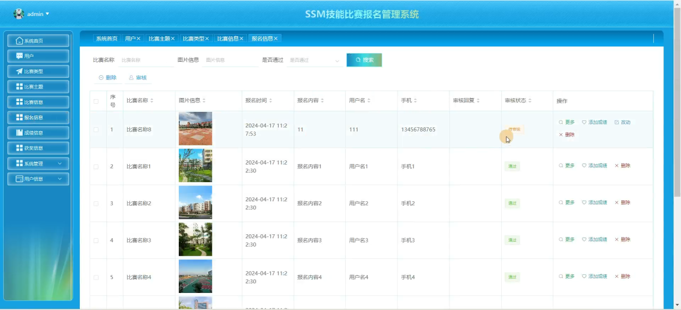Check the row 3 比赛名称2 checkbox

tap(96, 203)
